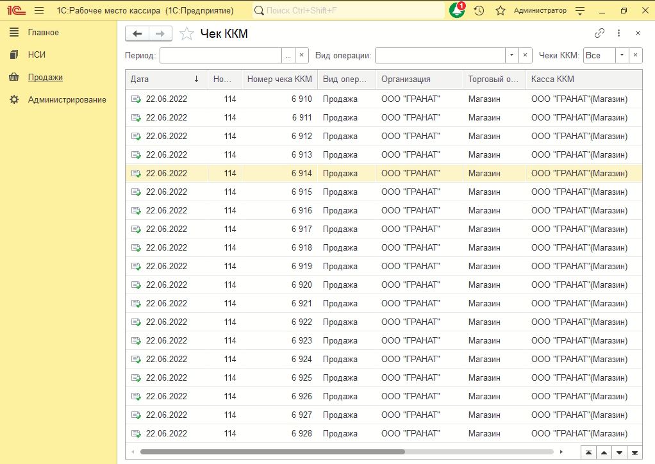Click the horizontal scrollbar of the table

tap(272, 452)
